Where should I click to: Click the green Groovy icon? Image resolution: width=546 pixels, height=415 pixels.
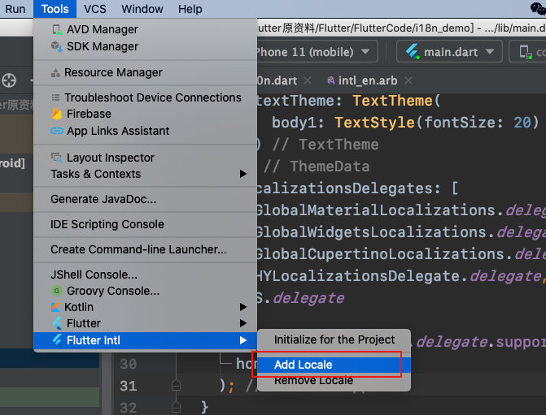(x=56, y=291)
